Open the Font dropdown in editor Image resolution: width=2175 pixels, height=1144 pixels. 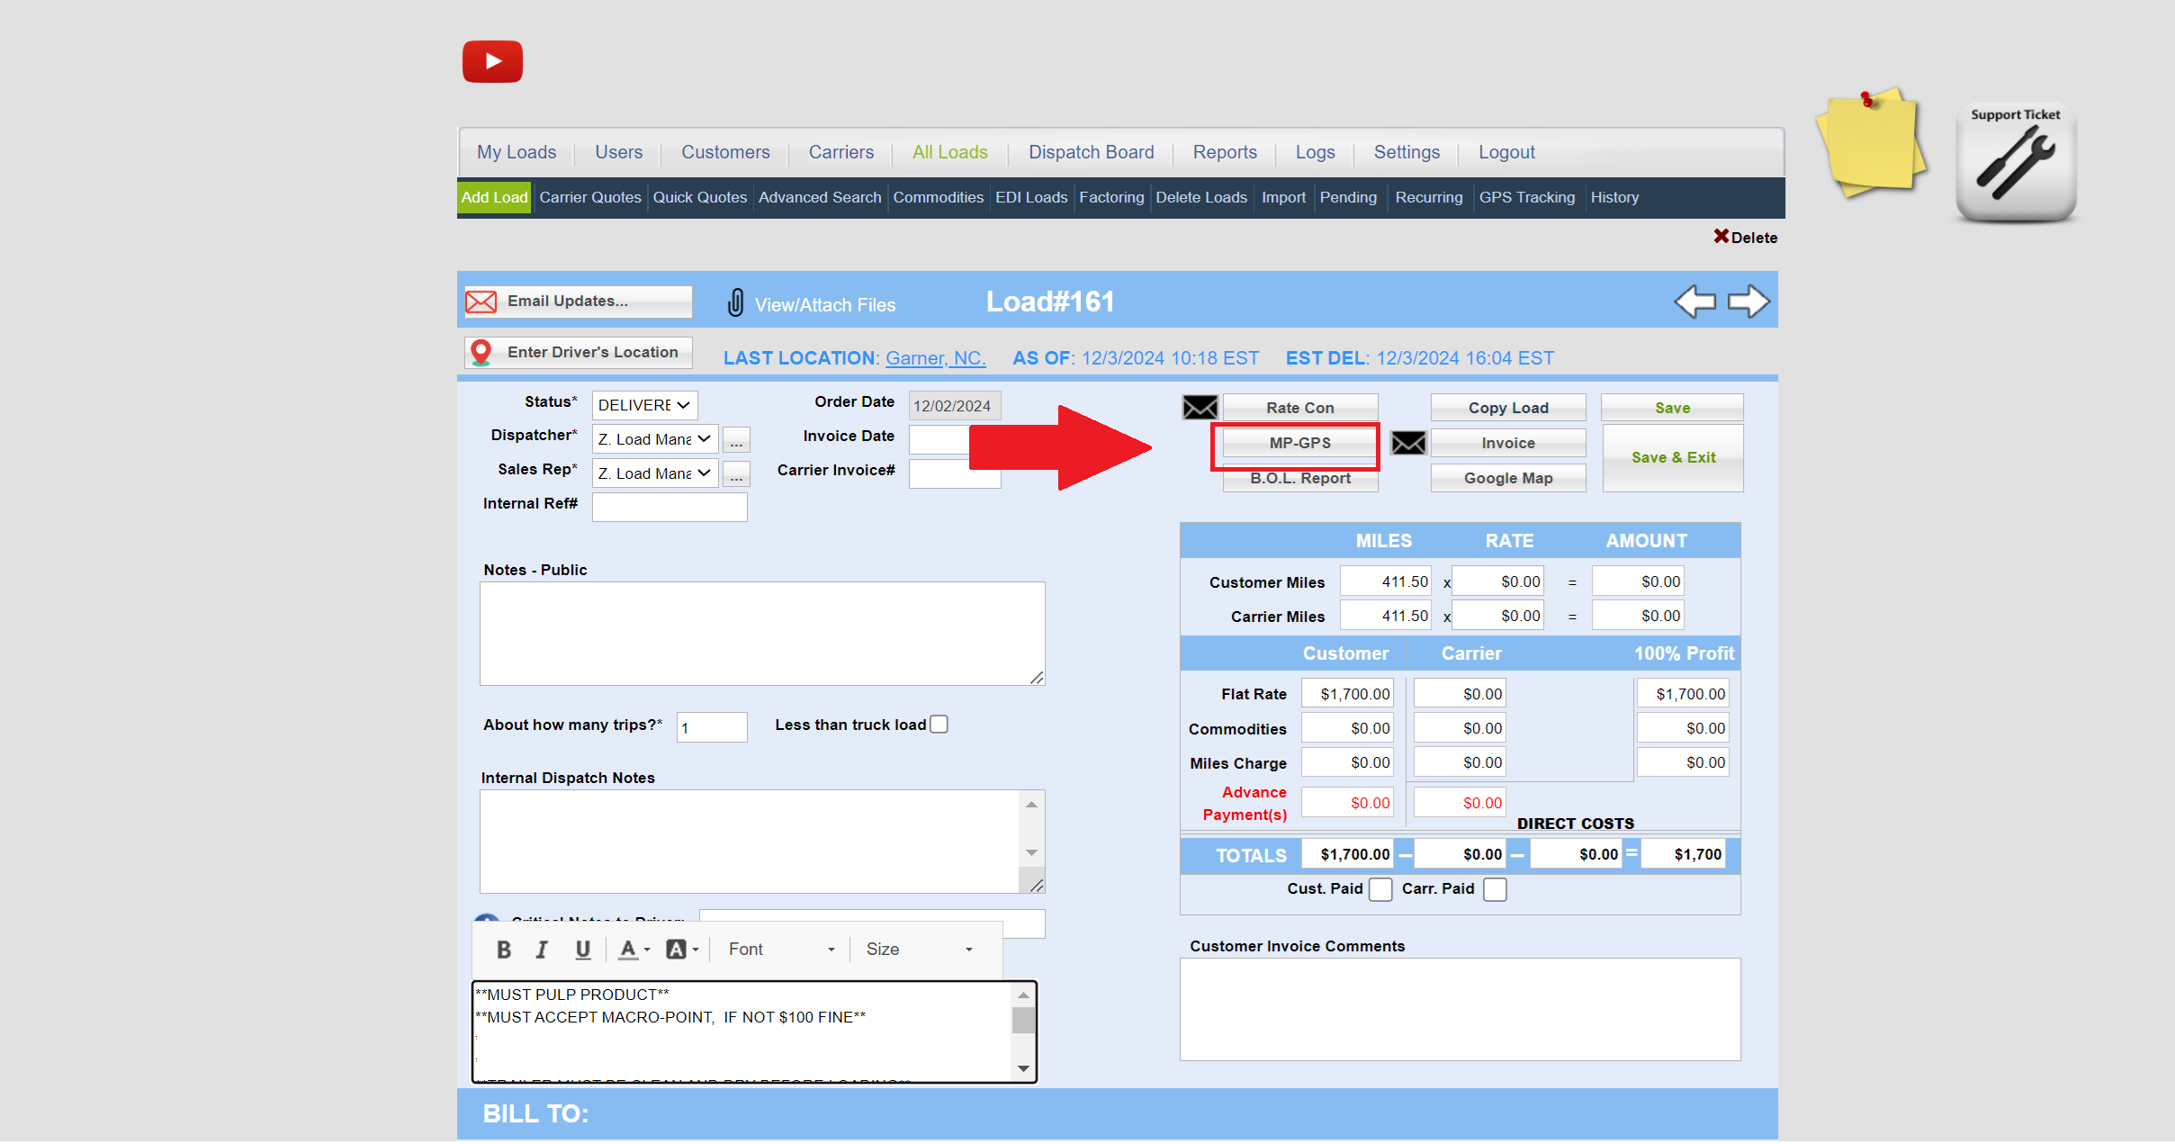point(780,950)
